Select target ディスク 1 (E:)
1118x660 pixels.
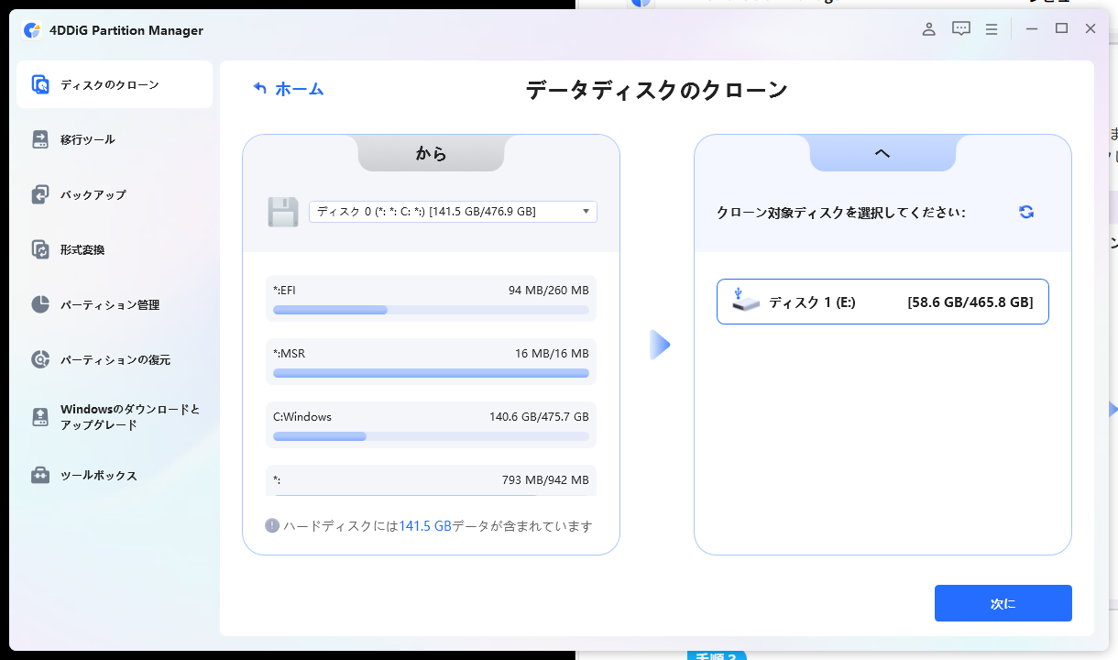click(882, 302)
